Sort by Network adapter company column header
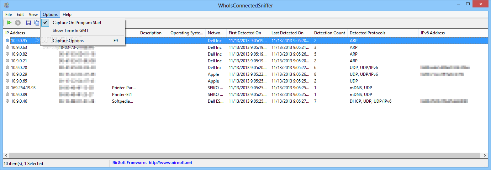The width and height of the screenshot is (491, 170). tap(216, 33)
